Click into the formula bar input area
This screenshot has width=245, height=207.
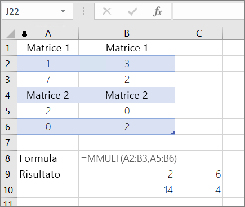point(209,11)
